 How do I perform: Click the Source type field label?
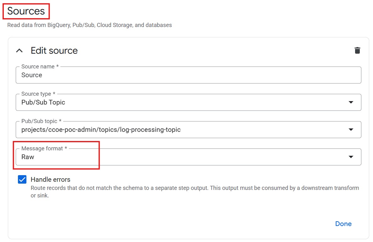click(x=38, y=94)
